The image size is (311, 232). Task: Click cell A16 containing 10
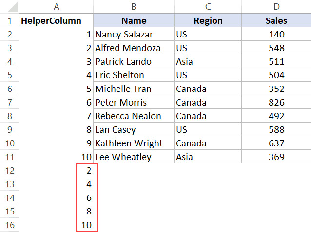[x=88, y=225]
